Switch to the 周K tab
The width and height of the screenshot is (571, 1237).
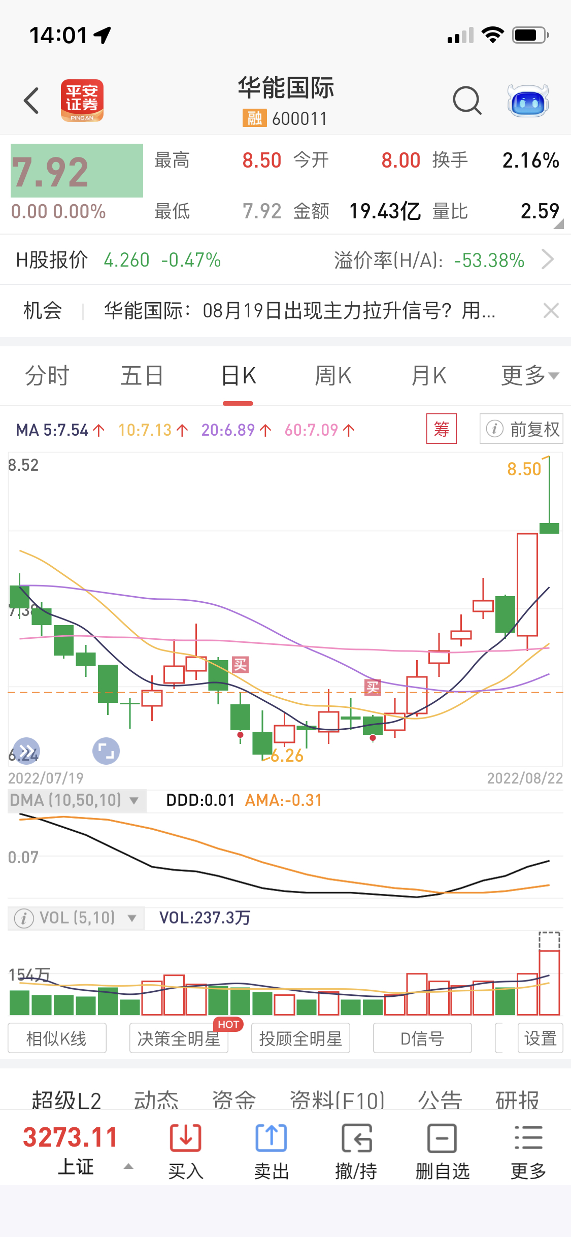click(333, 376)
